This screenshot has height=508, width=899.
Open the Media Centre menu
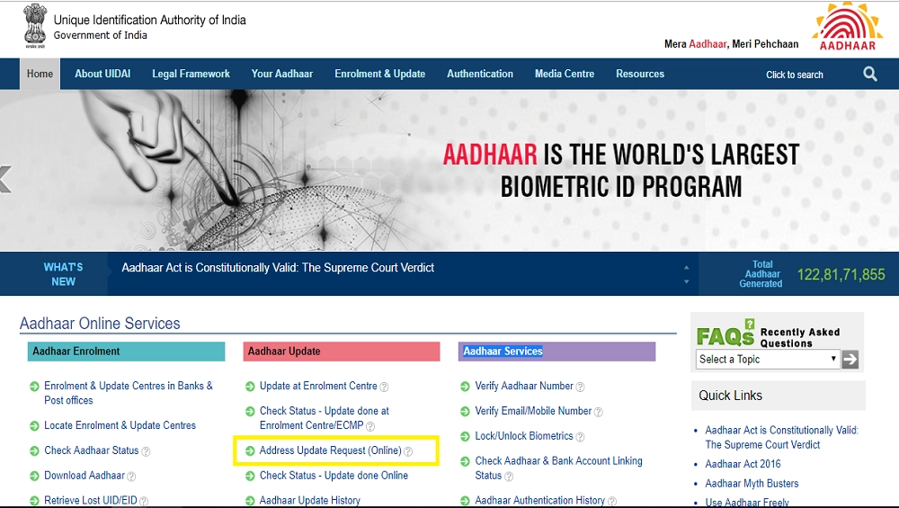564,74
